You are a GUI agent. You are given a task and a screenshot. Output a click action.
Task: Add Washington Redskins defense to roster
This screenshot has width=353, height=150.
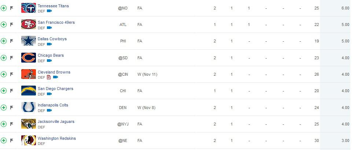click(x=4, y=140)
